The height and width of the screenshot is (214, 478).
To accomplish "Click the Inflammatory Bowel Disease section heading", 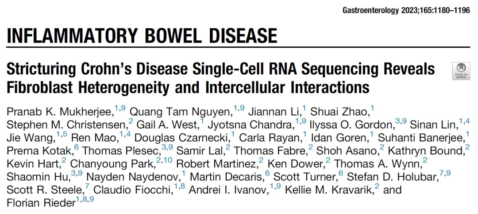I will click(x=142, y=36).
